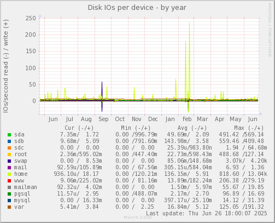Click the 'Avg (-/+)' column header

[x=192, y=128]
